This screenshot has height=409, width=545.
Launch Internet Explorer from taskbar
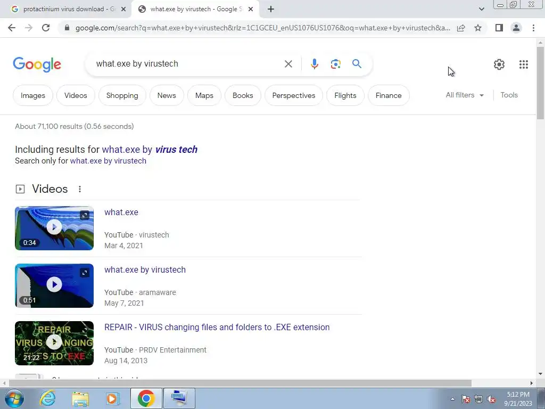tap(47, 398)
